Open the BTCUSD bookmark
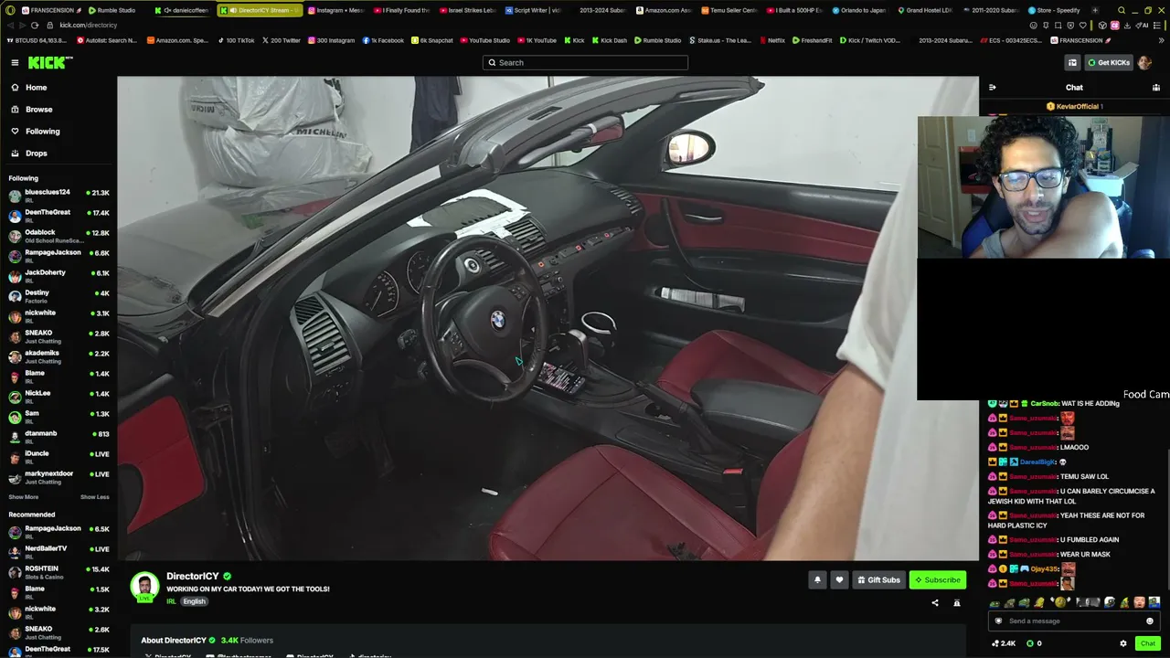1170x658 pixels. click(38, 40)
